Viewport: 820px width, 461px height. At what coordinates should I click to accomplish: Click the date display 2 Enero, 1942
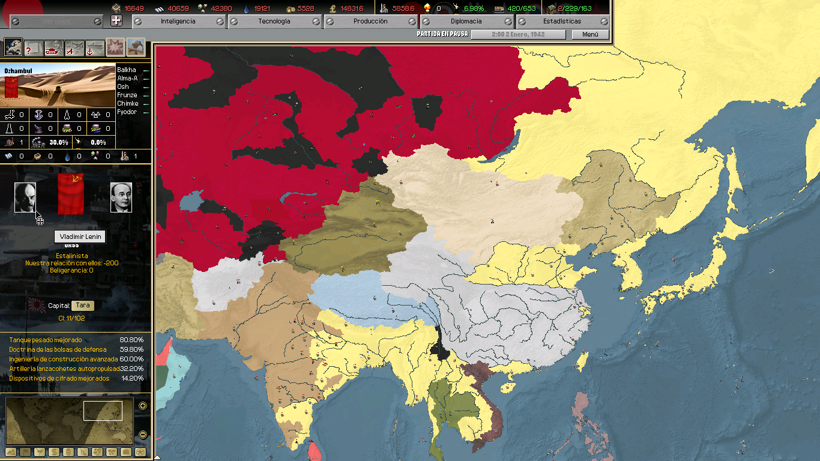tap(518, 34)
